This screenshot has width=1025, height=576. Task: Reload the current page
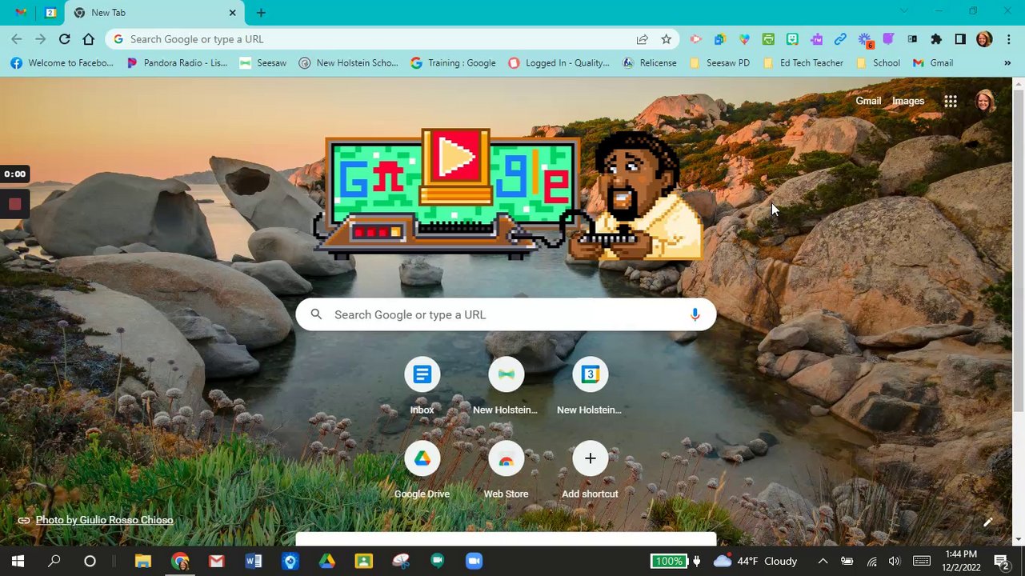65,39
